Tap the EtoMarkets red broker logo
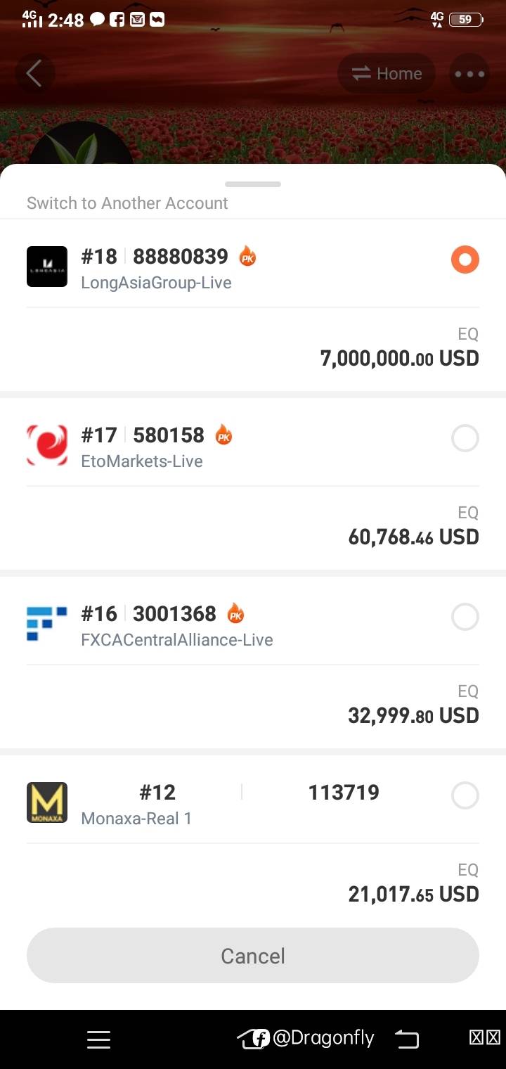506x1069 pixels. (47, 445)
